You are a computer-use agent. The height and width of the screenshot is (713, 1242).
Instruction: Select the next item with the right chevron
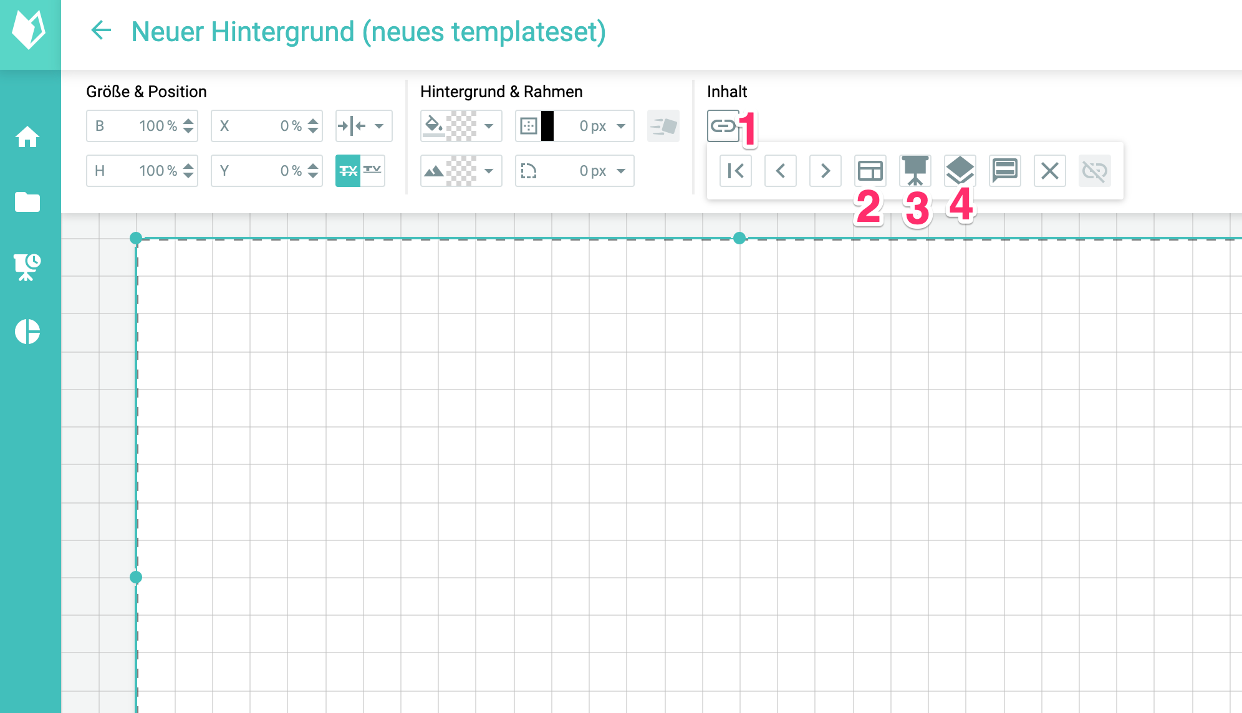click(826, 171)
